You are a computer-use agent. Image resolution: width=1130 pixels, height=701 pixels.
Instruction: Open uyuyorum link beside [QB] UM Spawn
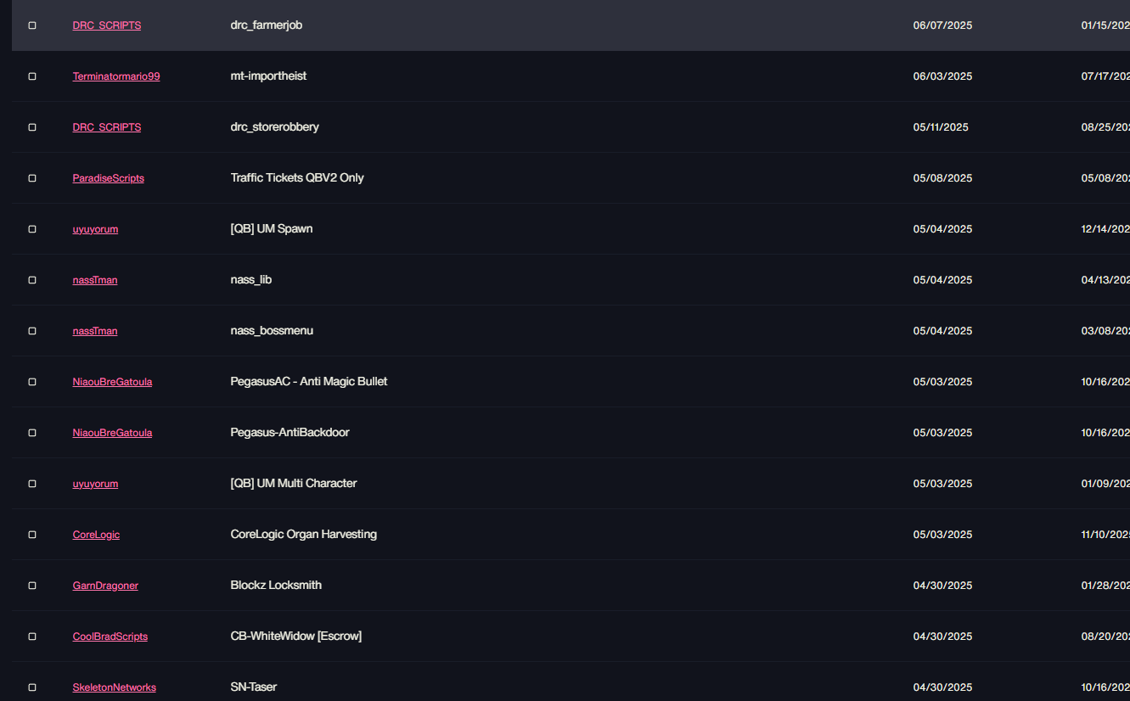[95, 229]
